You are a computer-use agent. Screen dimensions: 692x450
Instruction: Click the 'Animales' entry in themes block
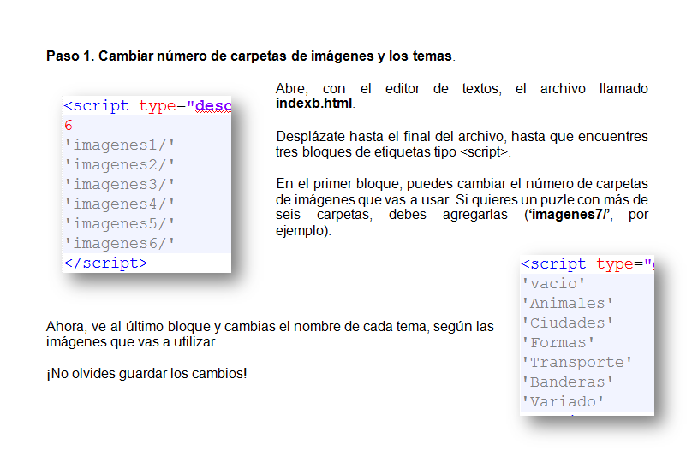[x=568, y=303]
